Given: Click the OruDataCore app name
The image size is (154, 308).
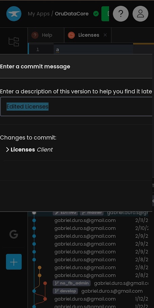Looking at the screenshot, I should (72, 14).
